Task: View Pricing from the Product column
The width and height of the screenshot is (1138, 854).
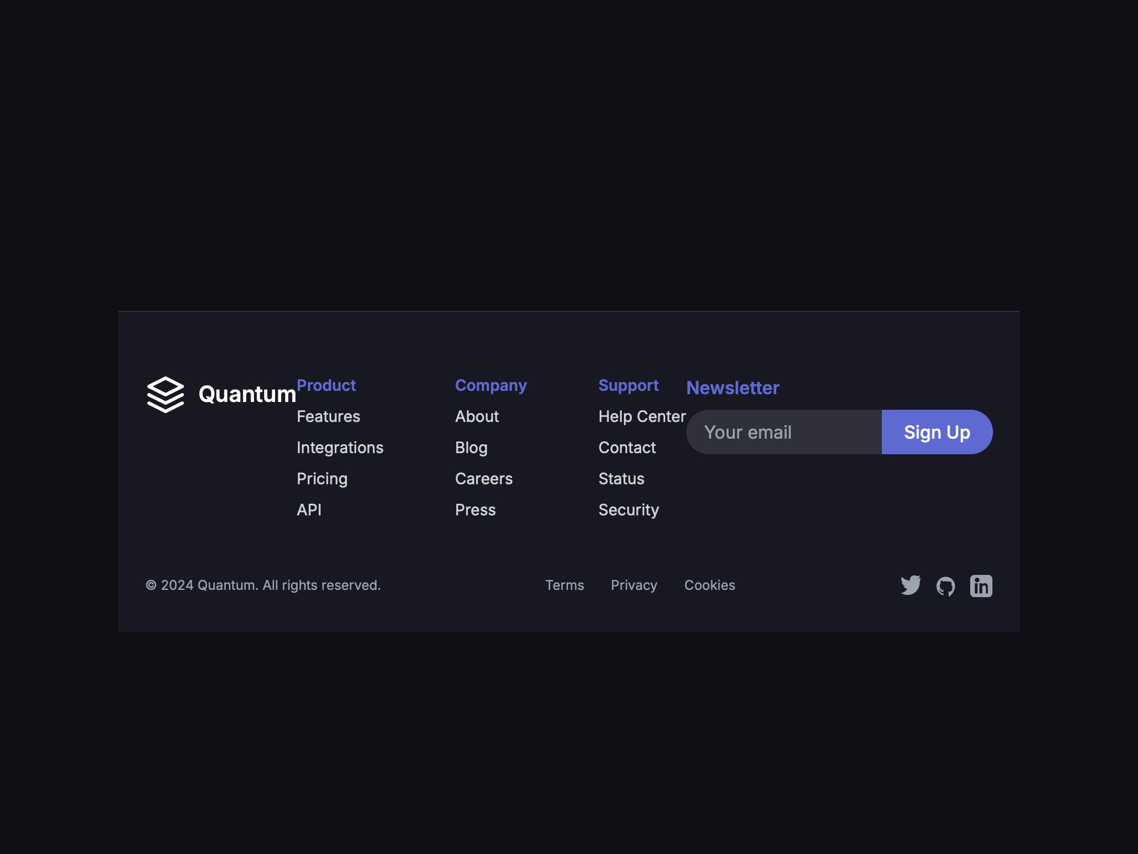Action: coord(322,478)
